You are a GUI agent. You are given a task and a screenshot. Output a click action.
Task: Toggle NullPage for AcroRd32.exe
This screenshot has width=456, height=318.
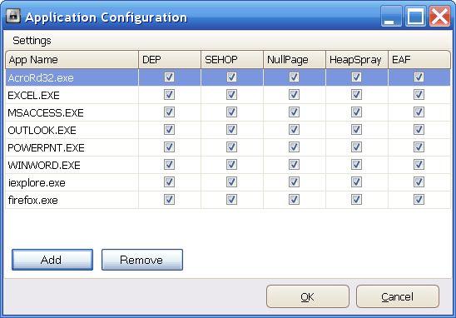click(294, 77)
